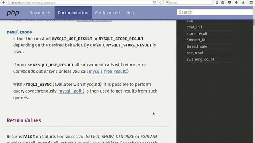Open use_result in the sidebar

pos(196,53)
